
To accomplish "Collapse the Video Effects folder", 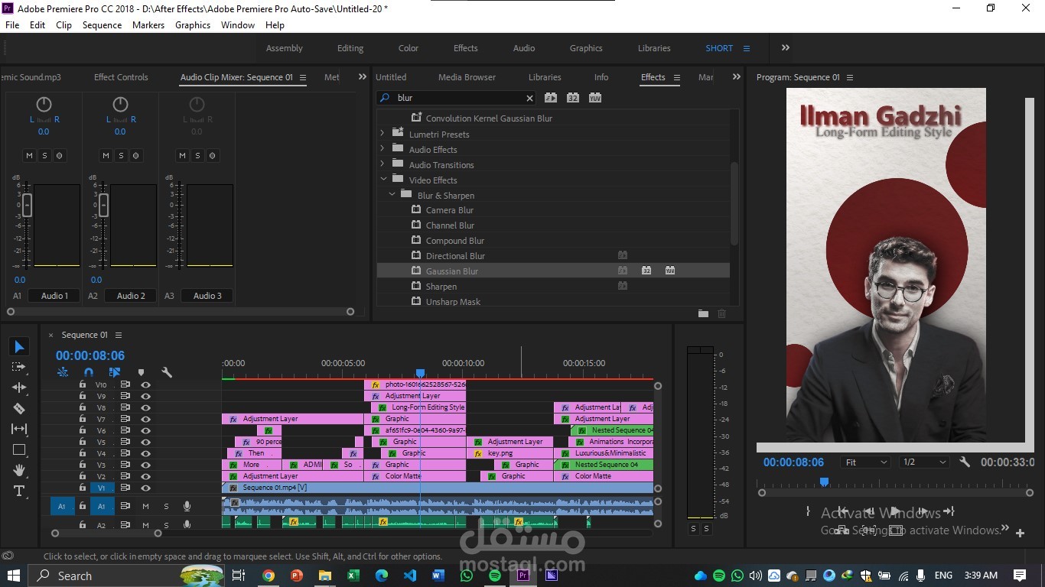I will (383, 180).
